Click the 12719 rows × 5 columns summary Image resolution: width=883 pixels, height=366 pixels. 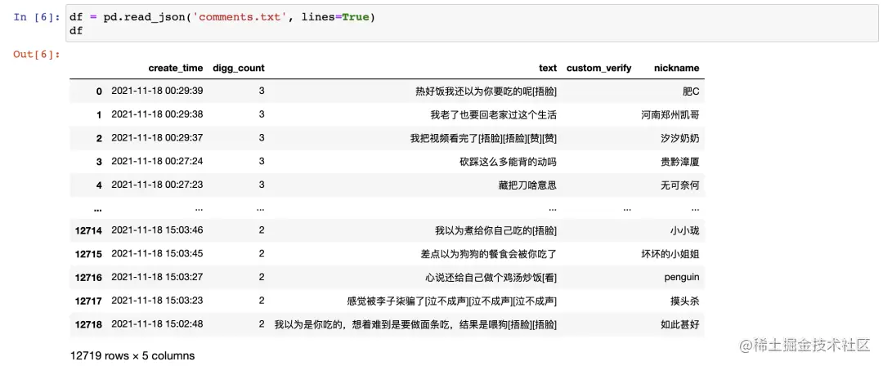point(132,356)
